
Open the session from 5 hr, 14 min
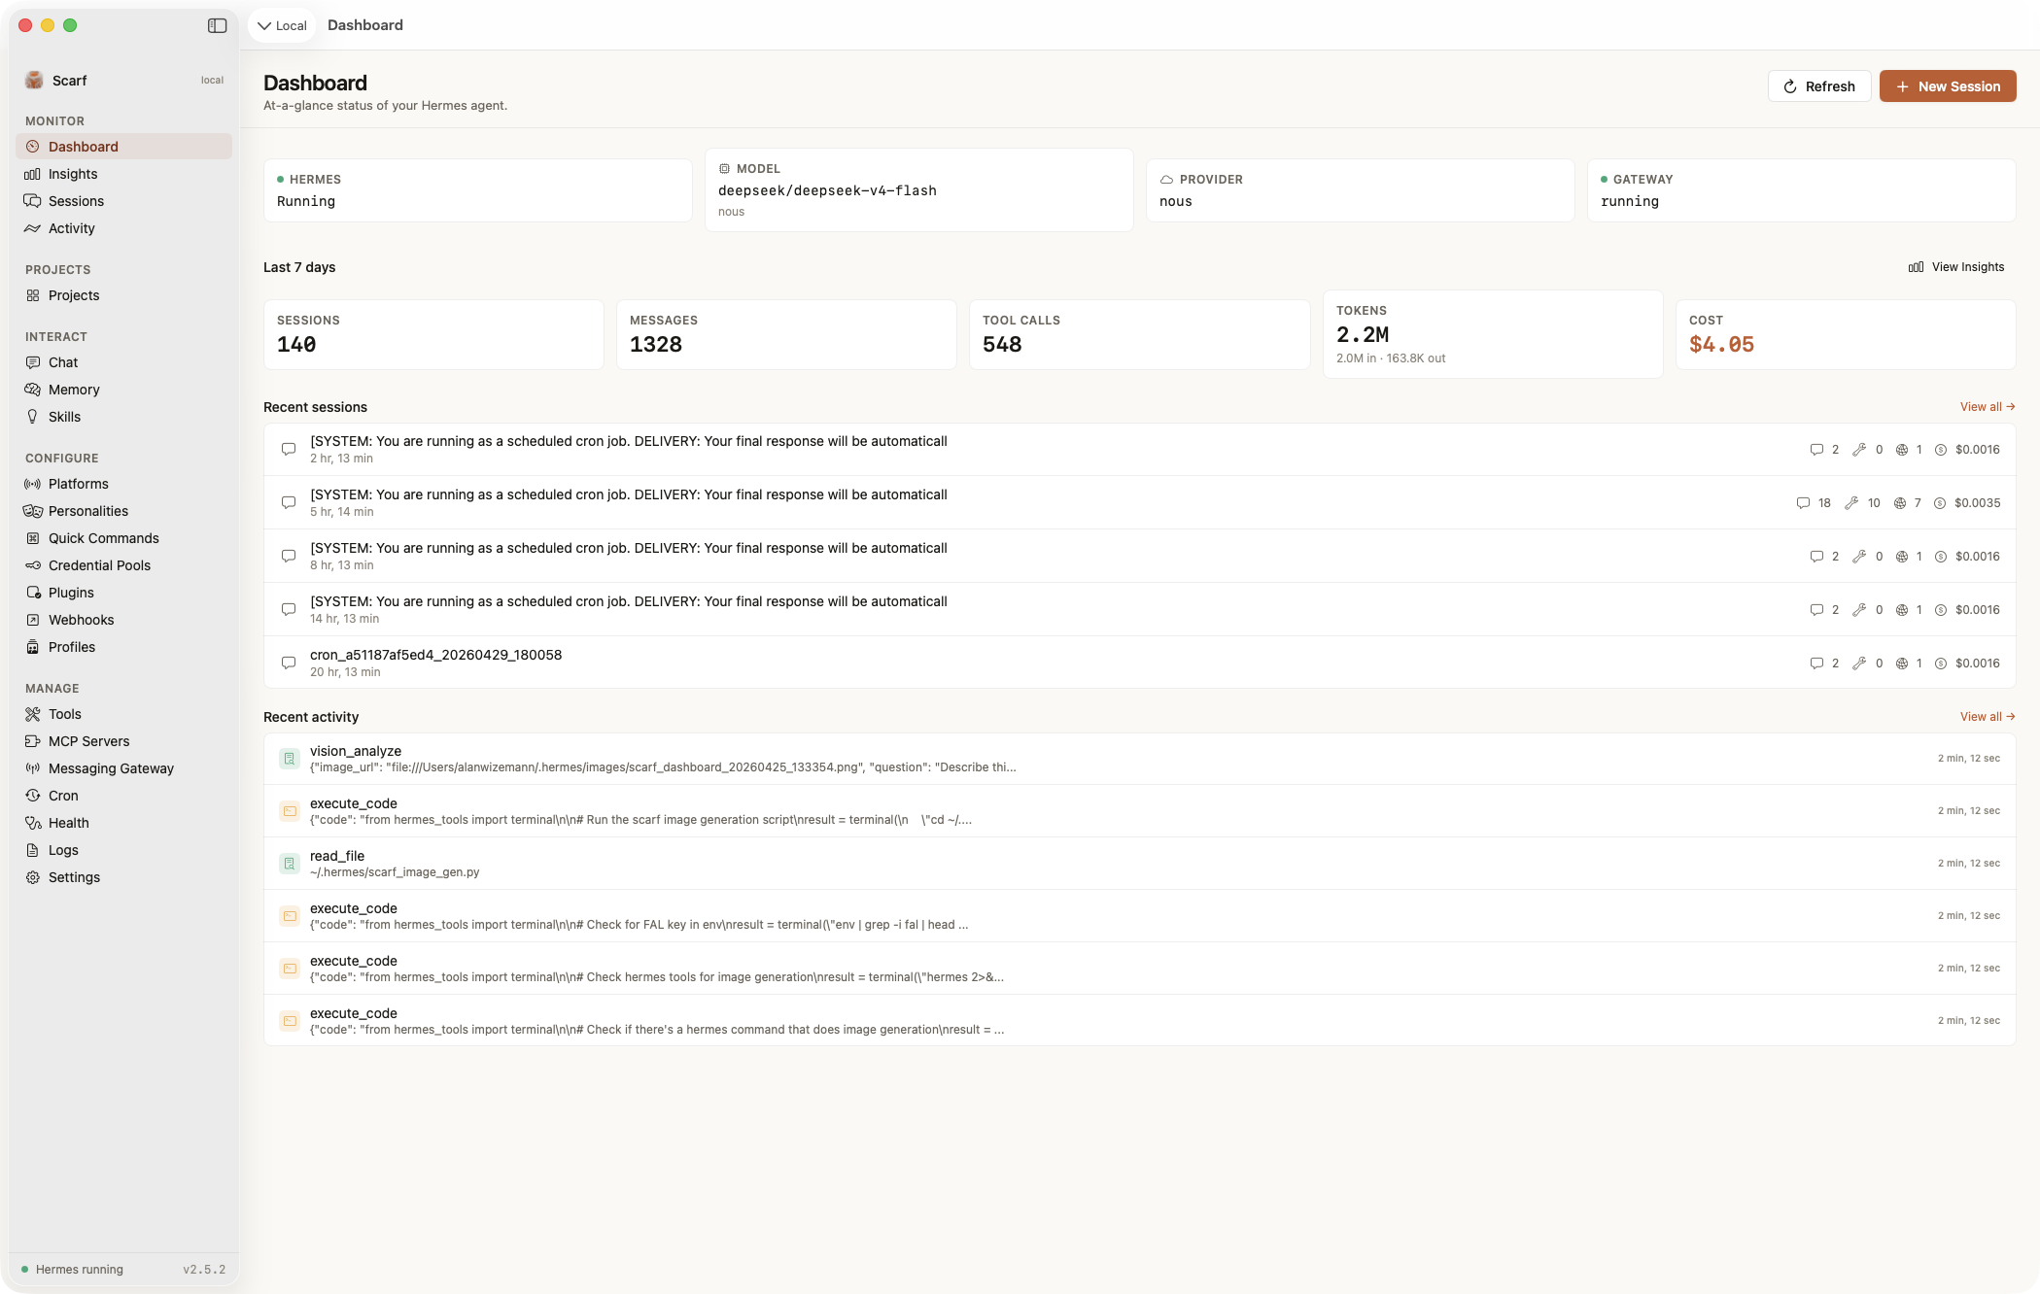point(1140,503)
